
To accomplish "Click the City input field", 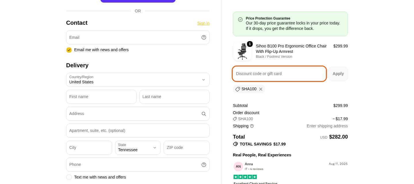I will (x=89, y=148).
